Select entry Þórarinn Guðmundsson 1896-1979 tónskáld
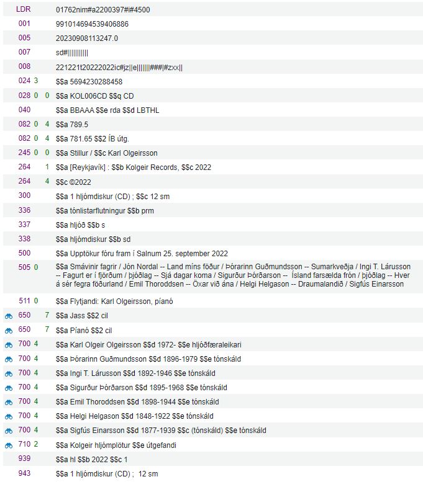This screenshot has width=423, height=487. (148, 359)
